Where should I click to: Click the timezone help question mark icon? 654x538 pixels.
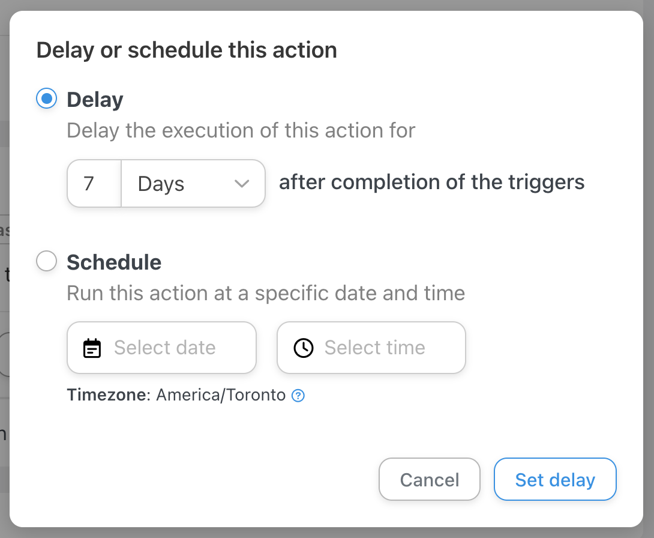pyautogui.click(x=298, y=396)
